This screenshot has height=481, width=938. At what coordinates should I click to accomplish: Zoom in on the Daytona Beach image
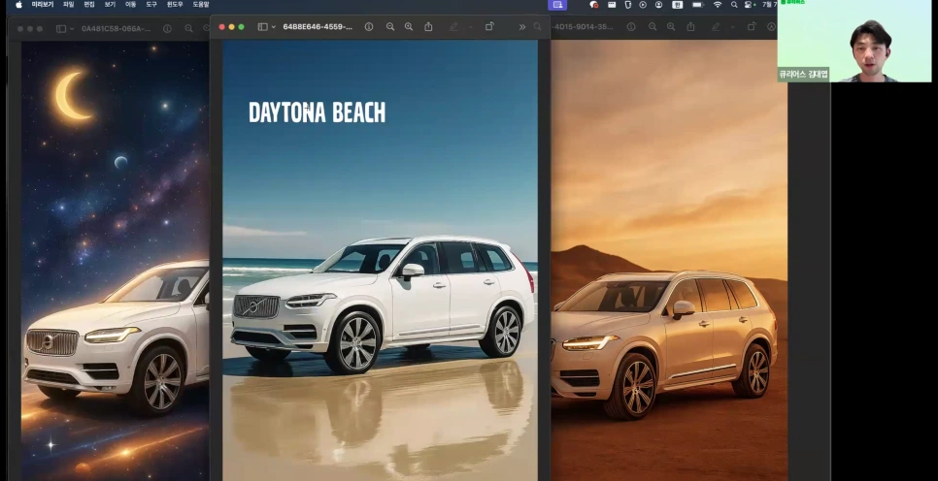point(409,27)
